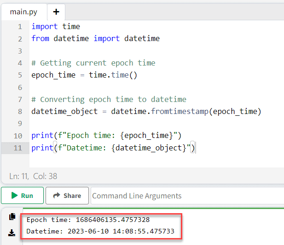Viewport: 284px width, 245px height.
Task: Click the 'import time' code line
Action: 56,26
